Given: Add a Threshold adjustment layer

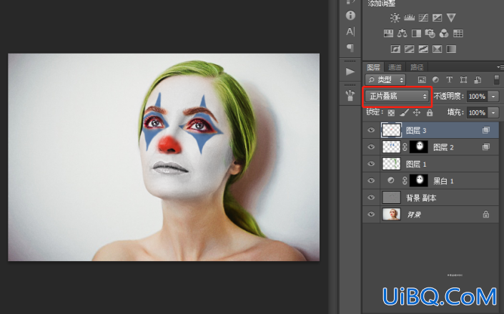Looking at the screenshot, I should pyautogui.click(x=423, y=49).
